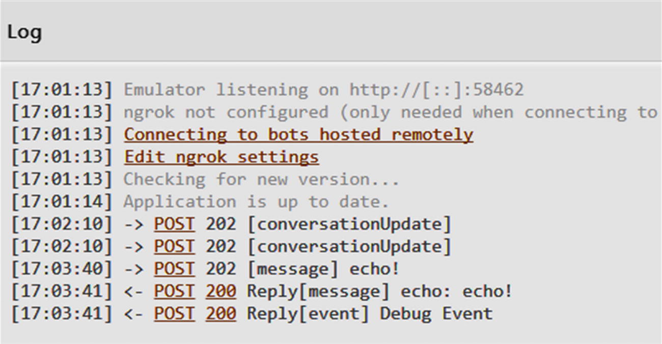Open the 200 status link for Debug Event

pyautogui.click(x=220, y=314)
